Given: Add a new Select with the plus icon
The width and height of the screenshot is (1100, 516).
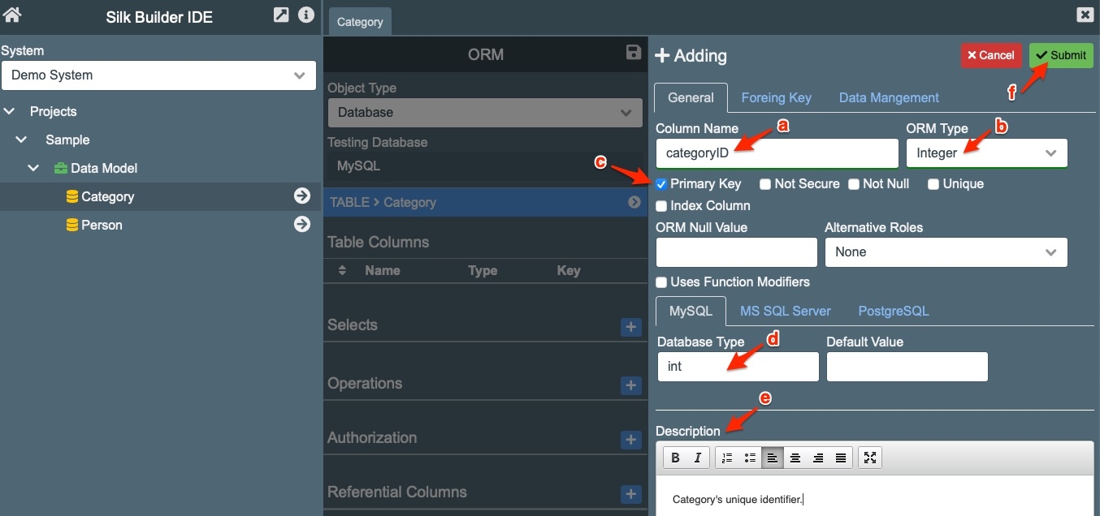Looking at the screenshot, I should click(630, 327).
